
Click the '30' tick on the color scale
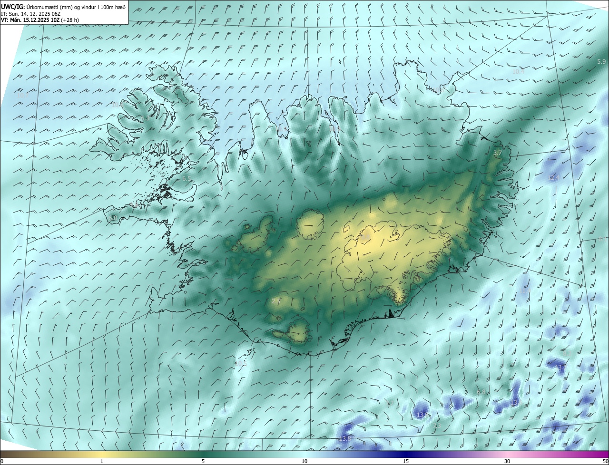click(507, 462)
